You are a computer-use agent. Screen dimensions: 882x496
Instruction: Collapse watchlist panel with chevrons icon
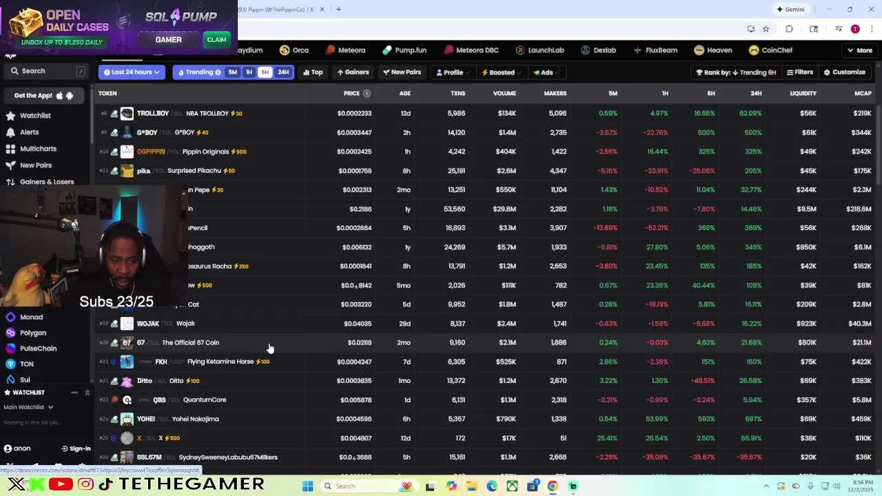pyautogui.click(x=87, y=393)
